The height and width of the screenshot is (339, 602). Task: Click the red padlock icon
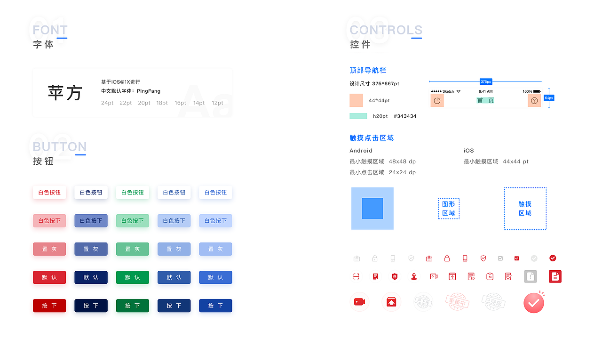click(446, 258)
